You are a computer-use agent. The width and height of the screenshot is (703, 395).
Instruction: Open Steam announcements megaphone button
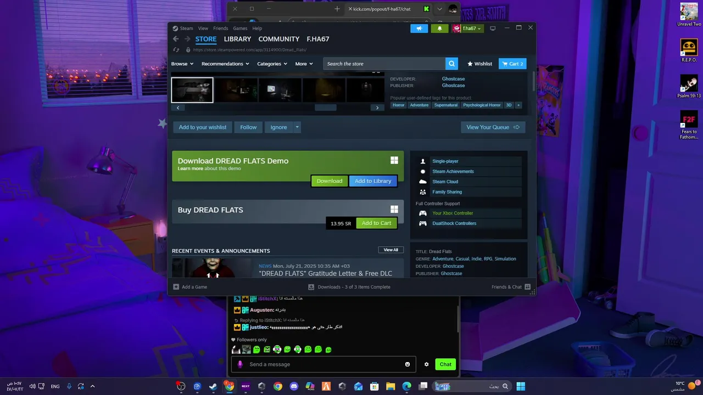coord(419,29)
